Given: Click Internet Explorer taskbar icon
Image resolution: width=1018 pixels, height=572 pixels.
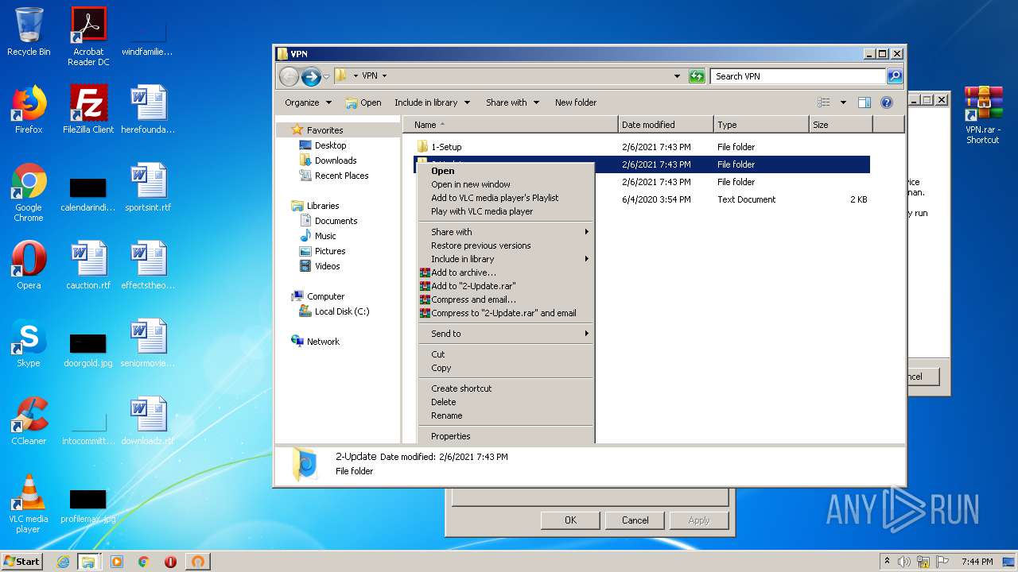Looking at the screenshot, I should pyautogui.click(x=63, y=562).
